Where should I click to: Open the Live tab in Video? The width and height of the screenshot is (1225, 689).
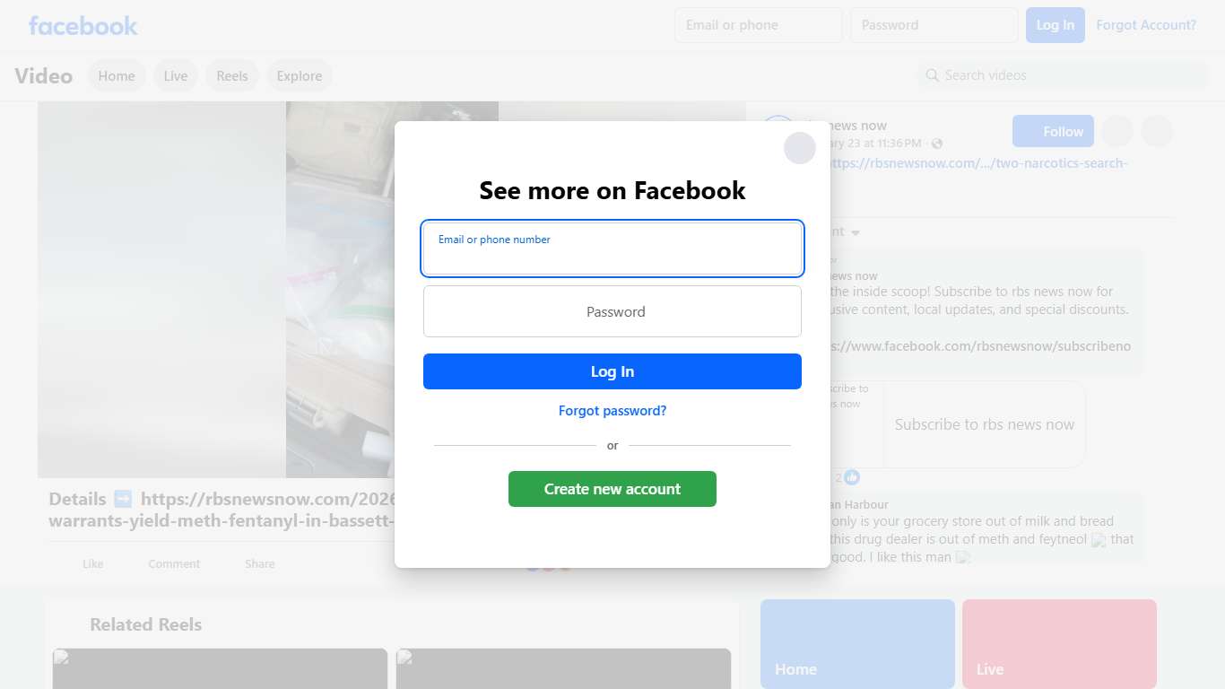[176, 76]
